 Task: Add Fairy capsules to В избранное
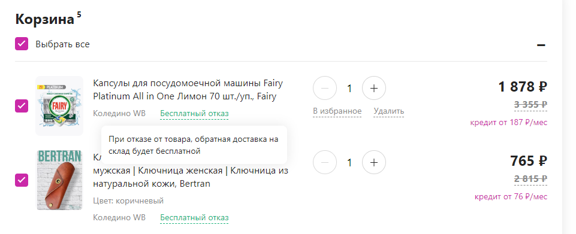337,111
